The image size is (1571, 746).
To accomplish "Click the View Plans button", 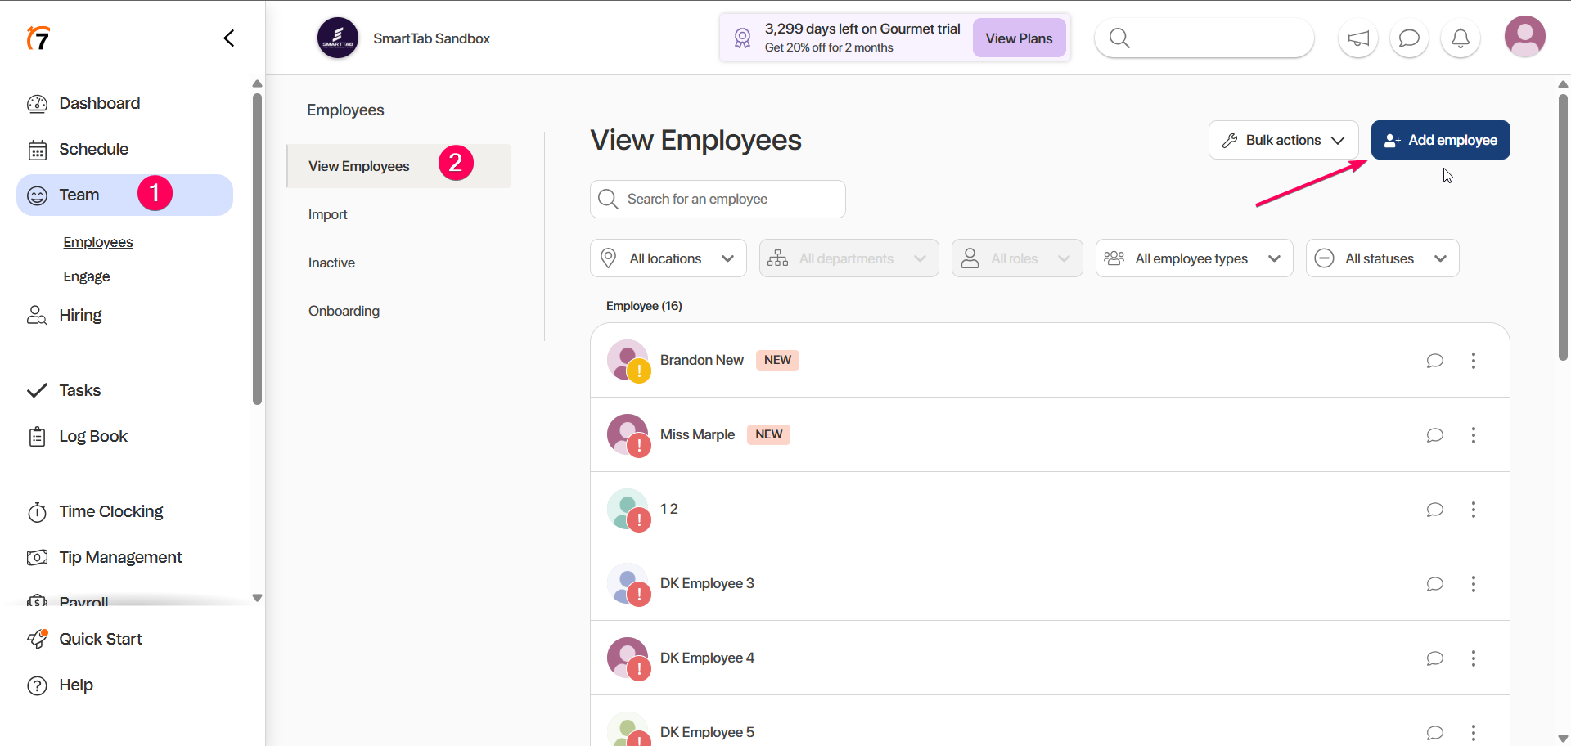I will pyautogui.click(x=1019, y=38).
